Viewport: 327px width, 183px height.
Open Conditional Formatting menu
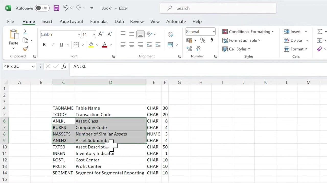coord(248,32)
